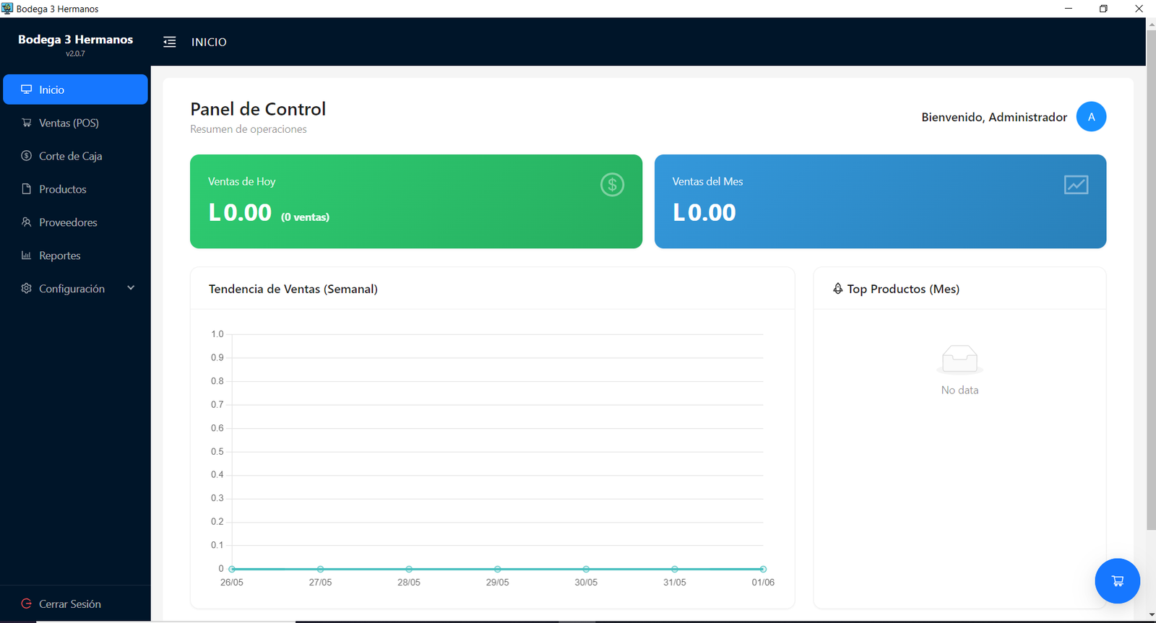The height and width of the screenshot is (623, 1156).
Task: Click the 26/05 data point on chart
Action: pos(232,569)
